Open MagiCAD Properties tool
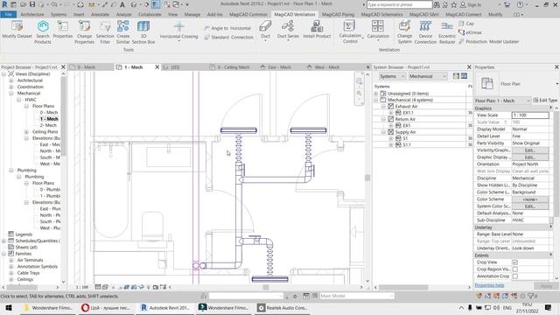 [63, 29]
